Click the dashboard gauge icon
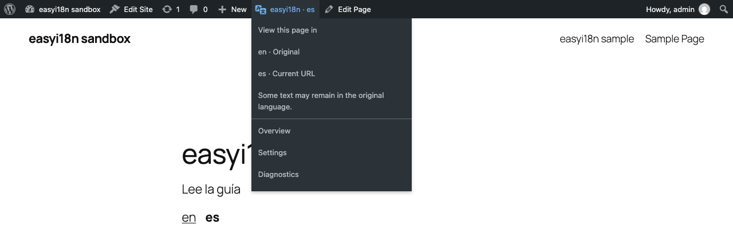 pyautogui.click(x=30, y=9)
